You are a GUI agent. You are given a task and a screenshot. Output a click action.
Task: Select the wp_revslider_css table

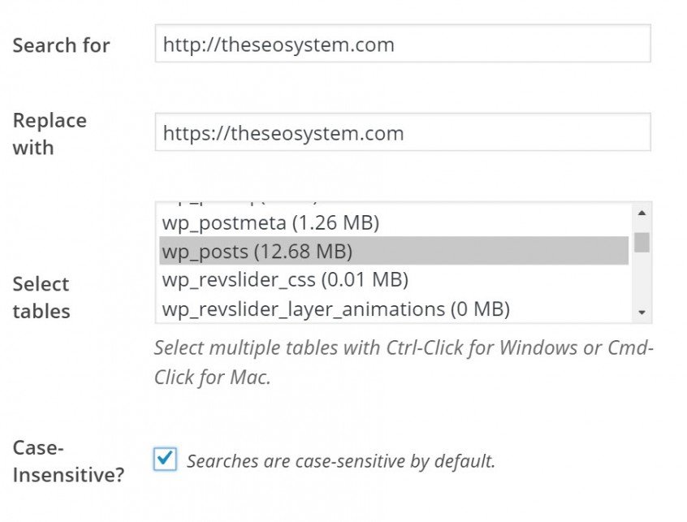coord(325,280)
